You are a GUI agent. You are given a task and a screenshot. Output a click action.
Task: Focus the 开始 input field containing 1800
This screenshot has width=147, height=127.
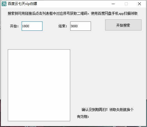click(32, 26)
